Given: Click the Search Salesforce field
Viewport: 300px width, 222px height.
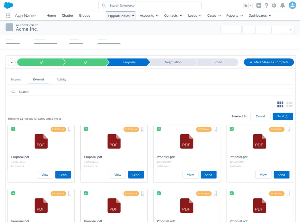Looking at the screenshot, I should (x=150, y=5).
